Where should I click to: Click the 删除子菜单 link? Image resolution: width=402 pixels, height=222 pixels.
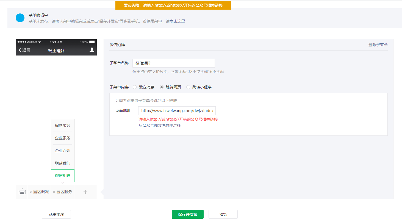(378, 45)
